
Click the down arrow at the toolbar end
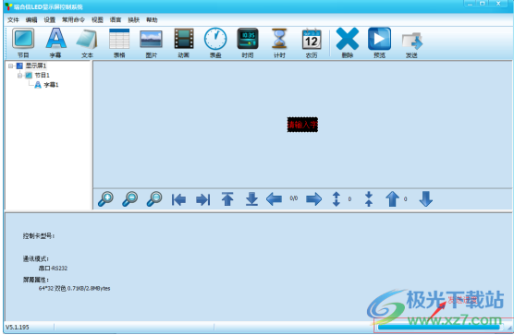click(x=426, y=199)
